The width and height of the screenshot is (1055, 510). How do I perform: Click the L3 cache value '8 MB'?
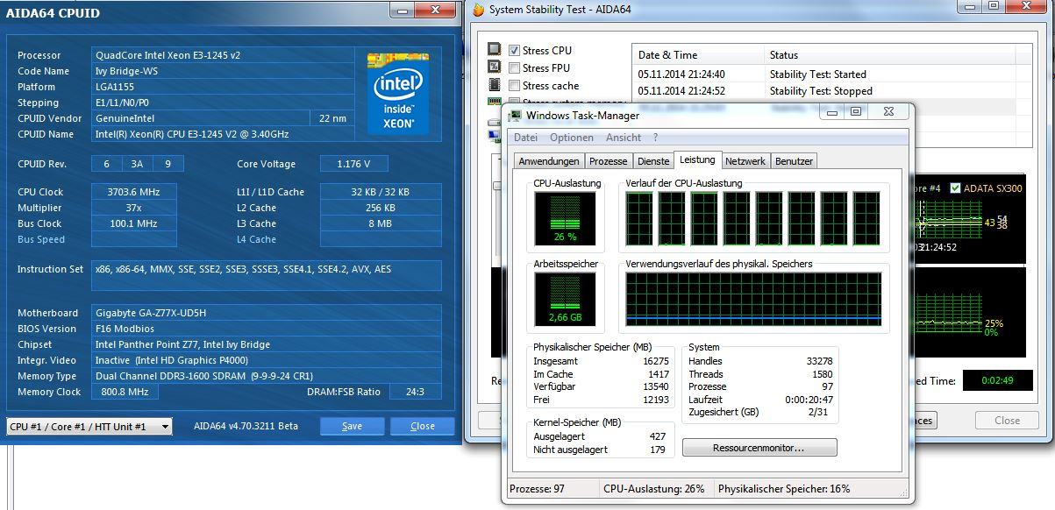(x=381, y=223)
